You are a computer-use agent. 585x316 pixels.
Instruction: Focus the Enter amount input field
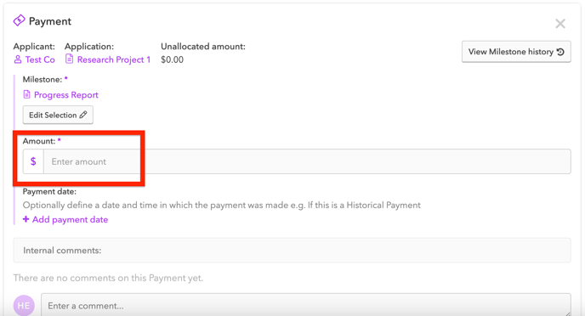point(307,161)
